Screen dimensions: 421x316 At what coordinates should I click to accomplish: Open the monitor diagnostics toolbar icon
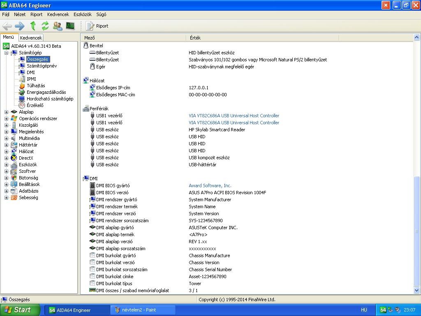[70, 26]
